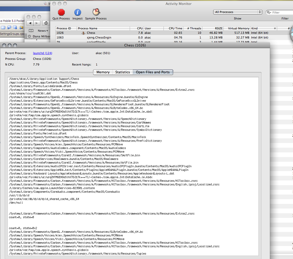Click the Sample Process magnifier icon
Image resolution: width=293 pixels, height=259 pixels.
click(x=96, y=12)
